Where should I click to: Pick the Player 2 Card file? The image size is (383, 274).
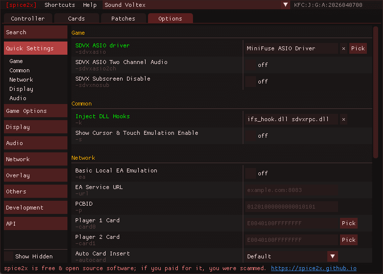pyautogui.click(x=349, y=240)
